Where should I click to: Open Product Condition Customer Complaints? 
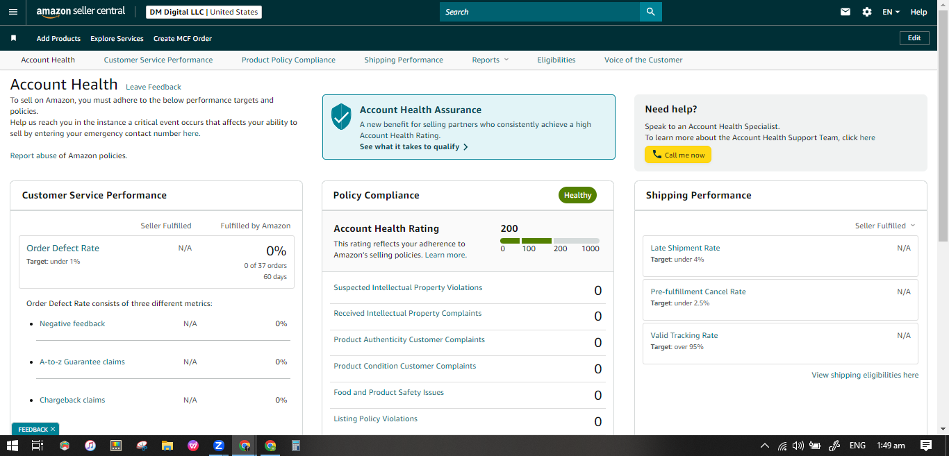coord(405,366)
